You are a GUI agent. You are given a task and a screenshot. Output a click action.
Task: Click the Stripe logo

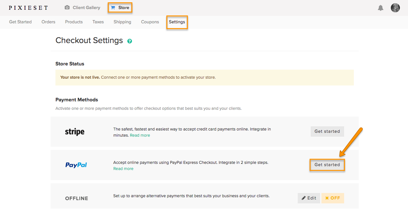(x=75, y=131)
